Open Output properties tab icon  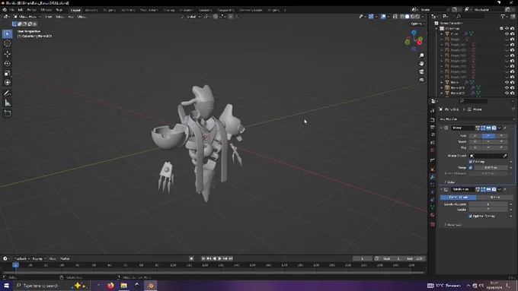(433, 127)
